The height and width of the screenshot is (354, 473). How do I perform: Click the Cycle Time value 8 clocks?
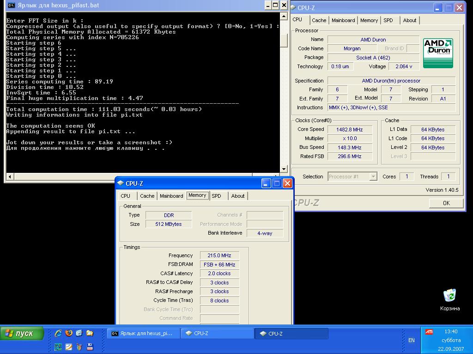tap(219, 301)
